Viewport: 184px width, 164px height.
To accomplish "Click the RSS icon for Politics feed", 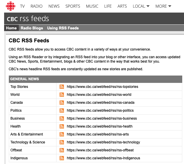I will [62, 111].
